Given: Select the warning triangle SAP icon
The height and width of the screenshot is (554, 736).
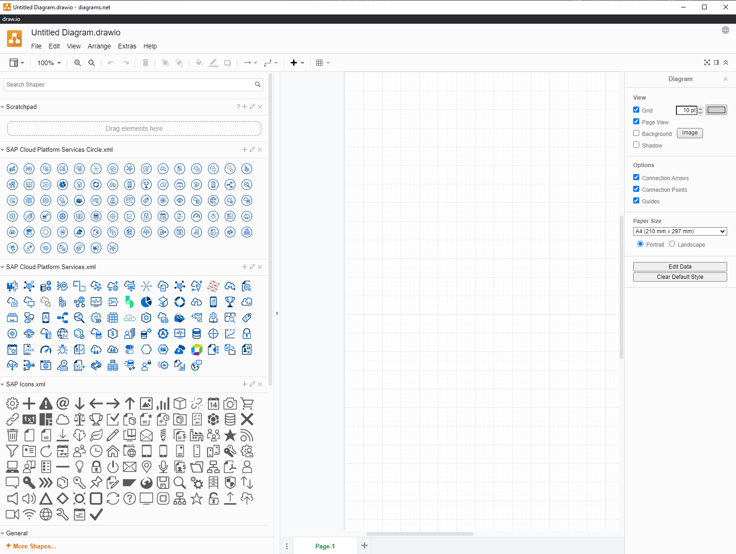Looking at the screenshot, I should [46, 404].
